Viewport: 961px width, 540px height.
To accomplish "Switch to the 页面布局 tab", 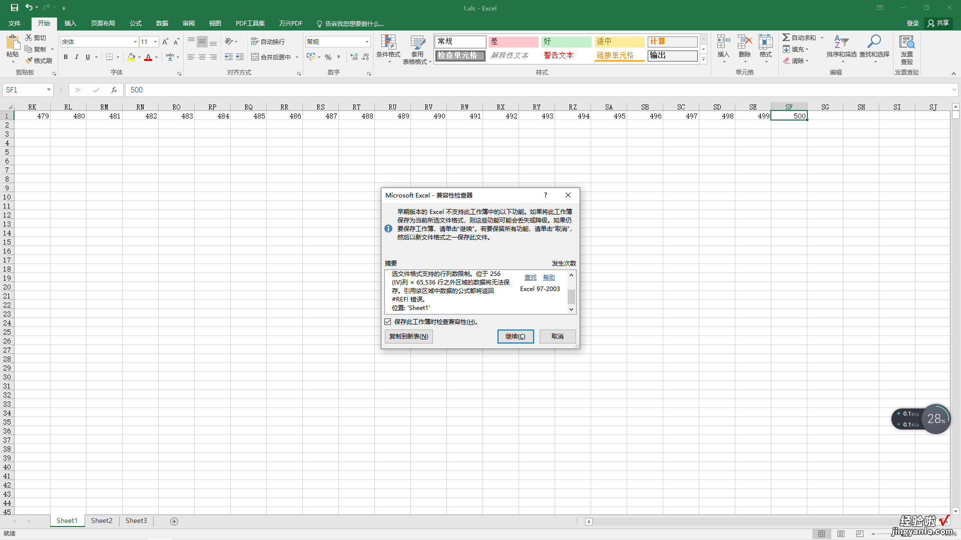I will [103, 23].
